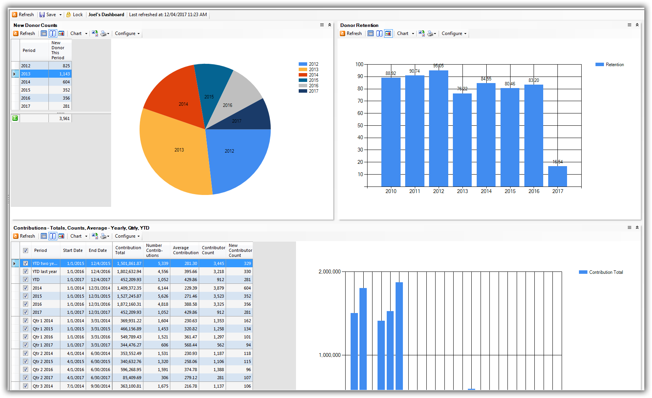Open Configure menu in Contributions panel
The width and height of the screenshot is (652, 398).
(127, 236)
